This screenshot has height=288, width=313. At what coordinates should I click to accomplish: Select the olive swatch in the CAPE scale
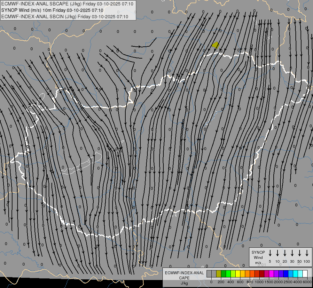(x=219, y=274)
